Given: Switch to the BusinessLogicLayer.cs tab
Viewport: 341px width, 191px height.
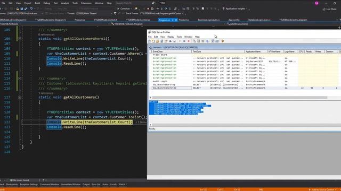Looking at the screenshot, I should [209, 20].
